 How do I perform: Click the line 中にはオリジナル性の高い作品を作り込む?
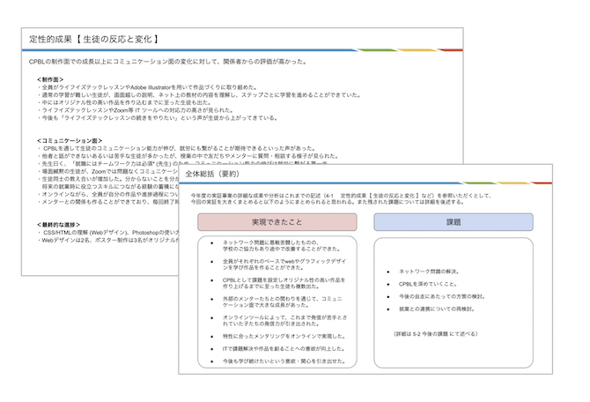point(124,102)
